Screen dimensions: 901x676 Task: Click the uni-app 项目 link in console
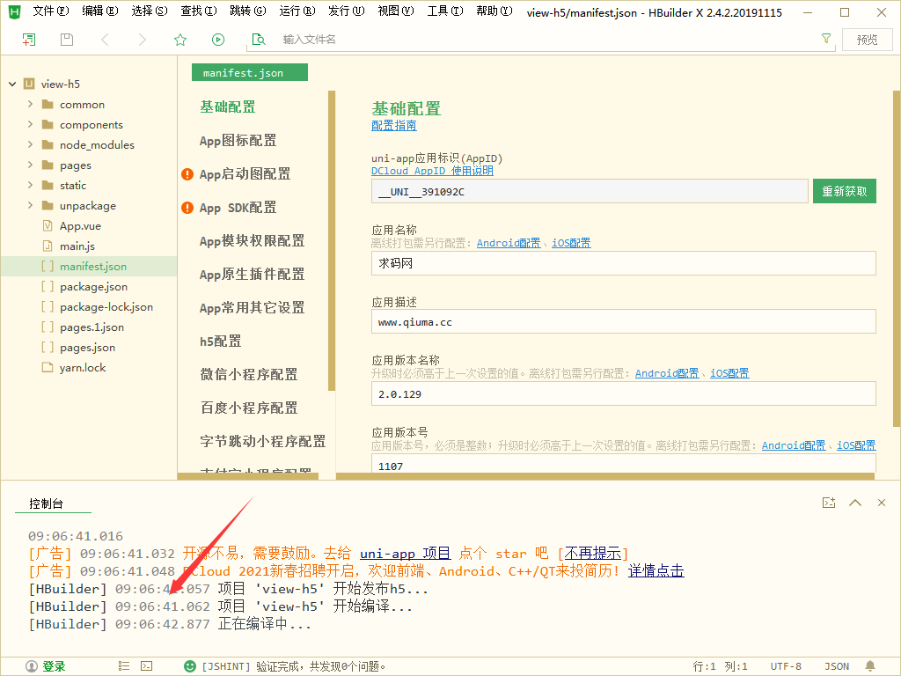click(405, 554)
